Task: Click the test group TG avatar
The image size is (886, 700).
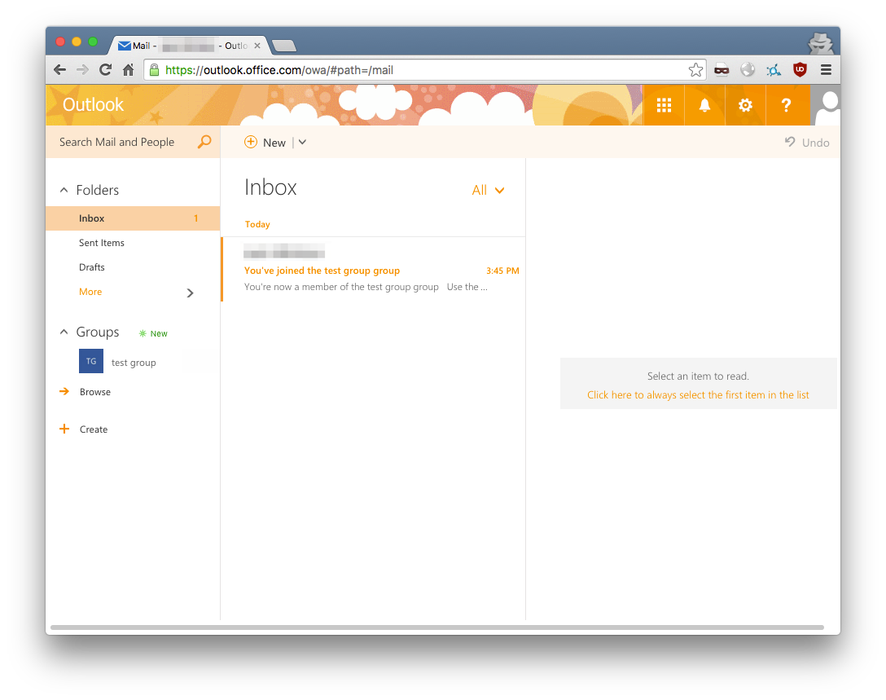Action: tap(91, 361)
